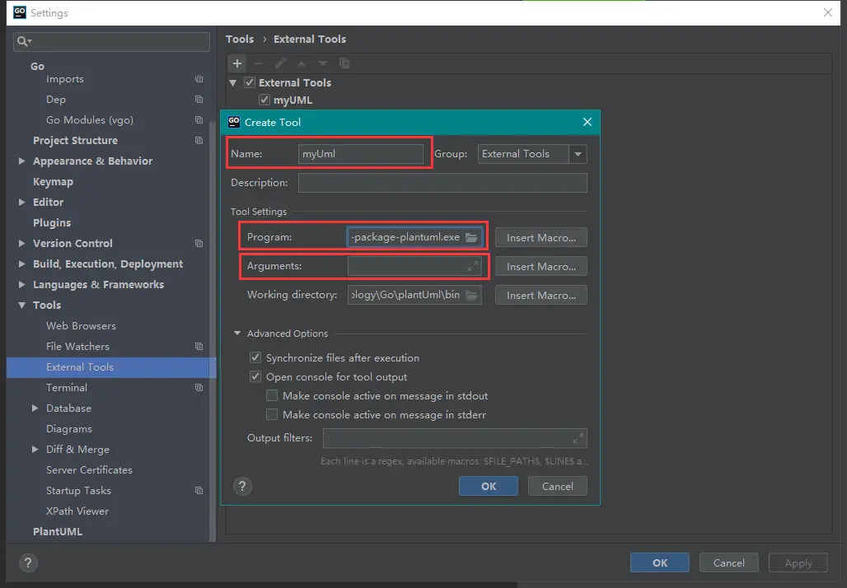
Task: Click Insert Macro for Program
Action: tap(541, 237)
